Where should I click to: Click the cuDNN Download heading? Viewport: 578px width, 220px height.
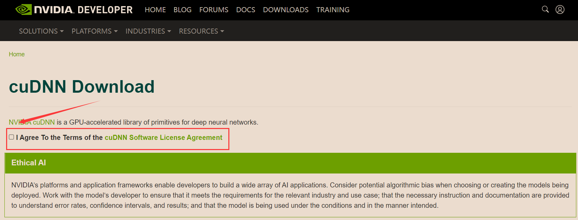(82, 87)
